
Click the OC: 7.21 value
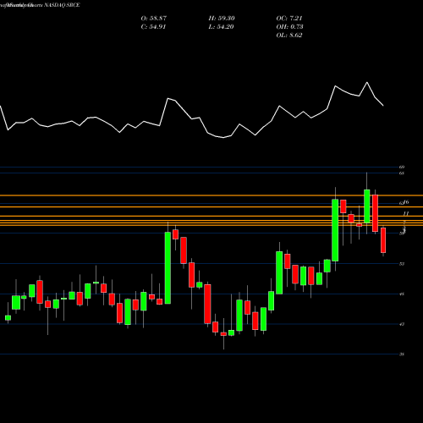click(x=289, y=19)
